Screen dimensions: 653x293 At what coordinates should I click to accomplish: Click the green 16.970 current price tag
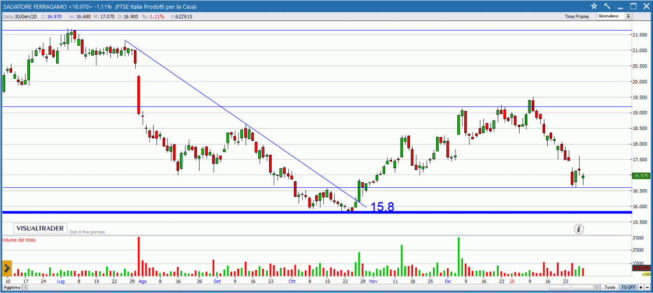pyautogui.click(x=641, y=176)
